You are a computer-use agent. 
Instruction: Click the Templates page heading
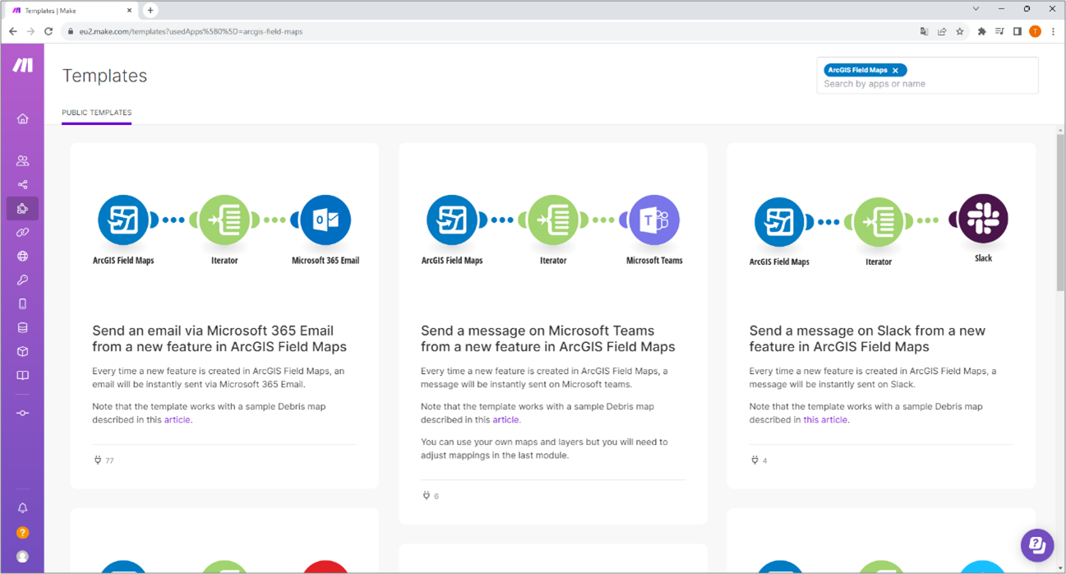[104, 76]
